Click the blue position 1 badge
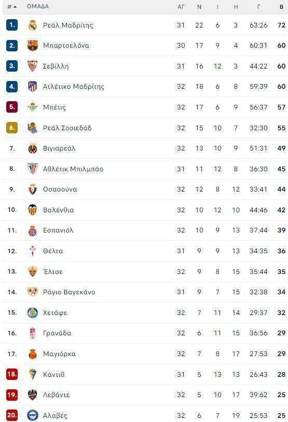The height and width of the screenshot is (422, 288). (x=12, y=25)
